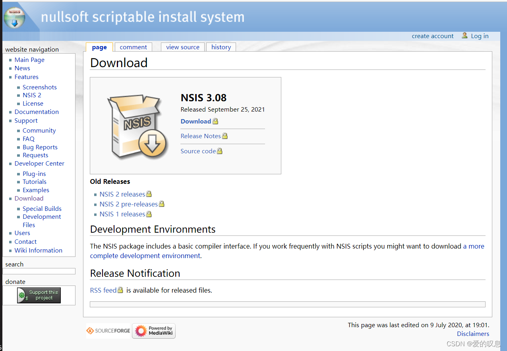Click the SourceForge logo at the bottom
This screenshot has height=351, width=507.
[108, 331]
